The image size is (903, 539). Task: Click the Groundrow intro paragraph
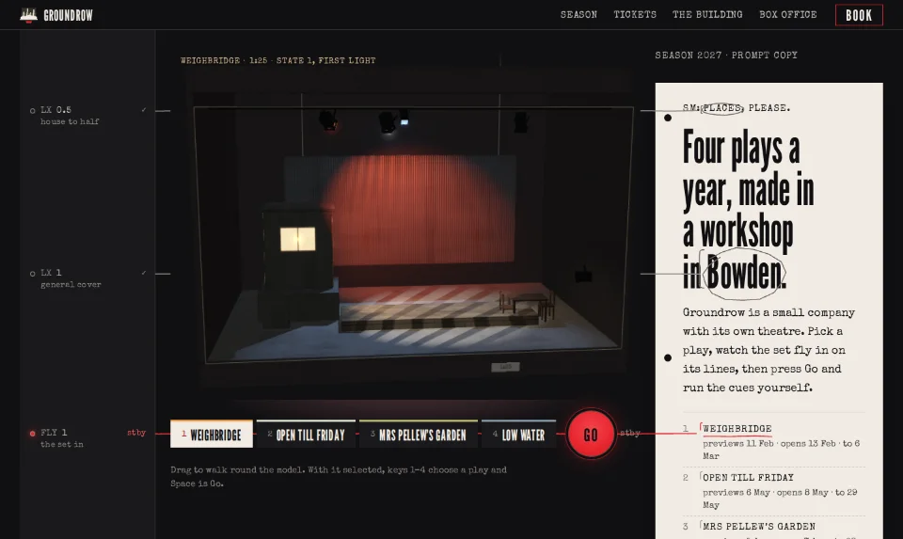pyautogui.click(x=768, y=350)
